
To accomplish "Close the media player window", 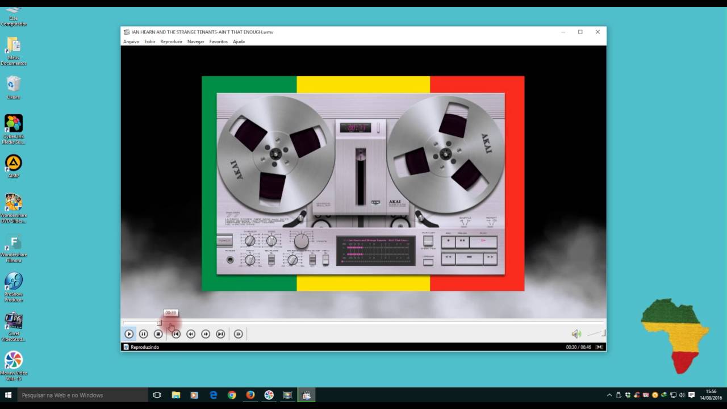I will [598, 32].
